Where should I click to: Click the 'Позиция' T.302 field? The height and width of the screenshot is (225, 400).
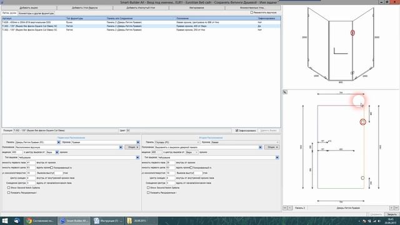coord(66,131)
